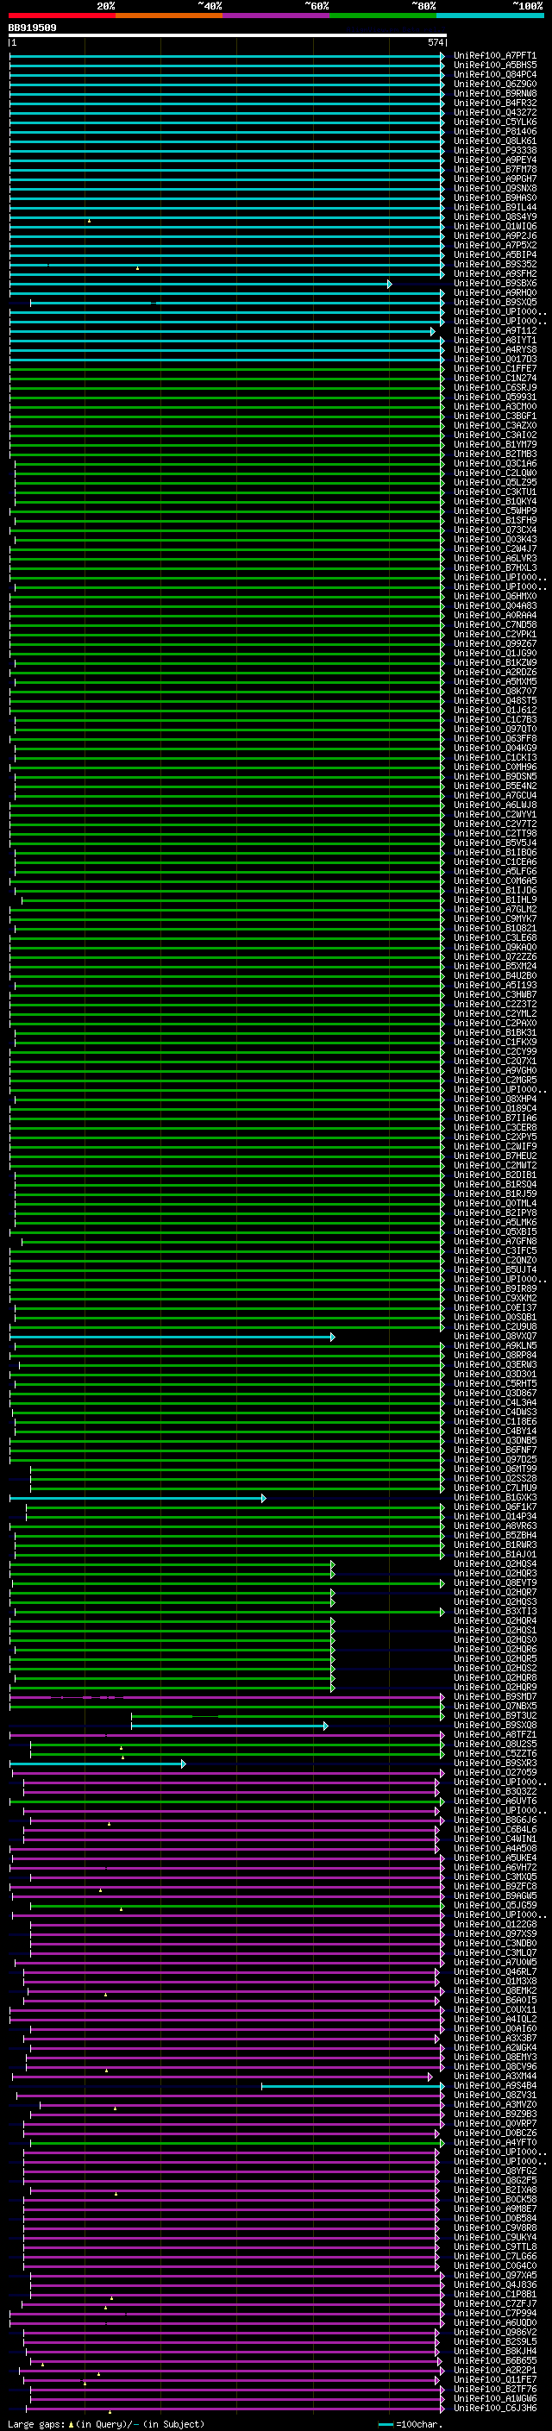Select the UniRef100_C7LMU9 label
Viewport: 552px width, 2431px height.
[x=495, y=1489]
